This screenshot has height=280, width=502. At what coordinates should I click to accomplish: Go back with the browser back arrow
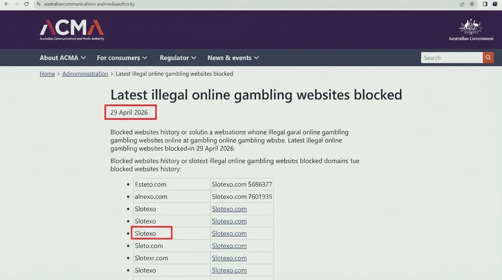[x=6, y=4]
